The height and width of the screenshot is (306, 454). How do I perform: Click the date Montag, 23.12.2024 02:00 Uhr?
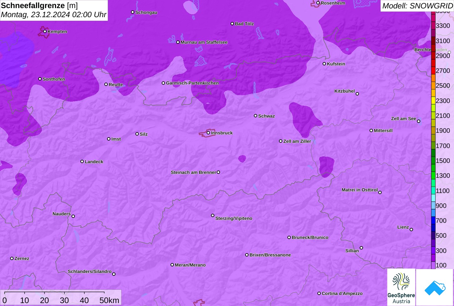tap(54, 15)
